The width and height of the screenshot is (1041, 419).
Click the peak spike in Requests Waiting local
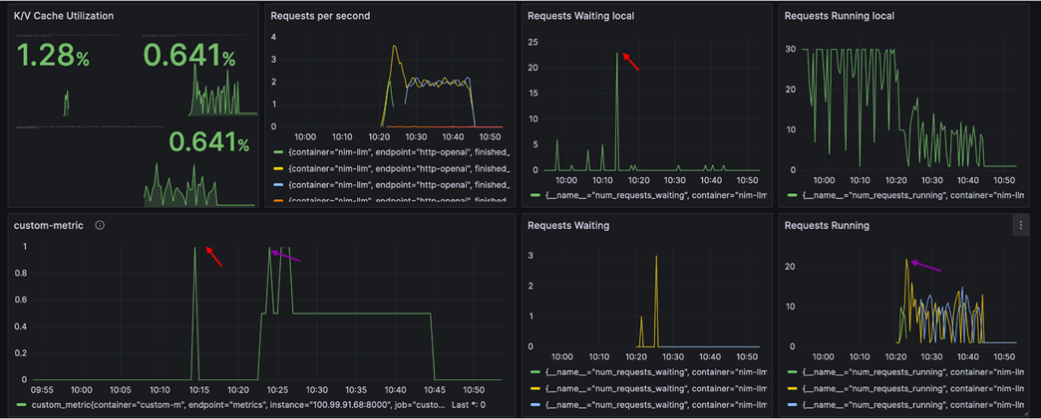point(617,55)
